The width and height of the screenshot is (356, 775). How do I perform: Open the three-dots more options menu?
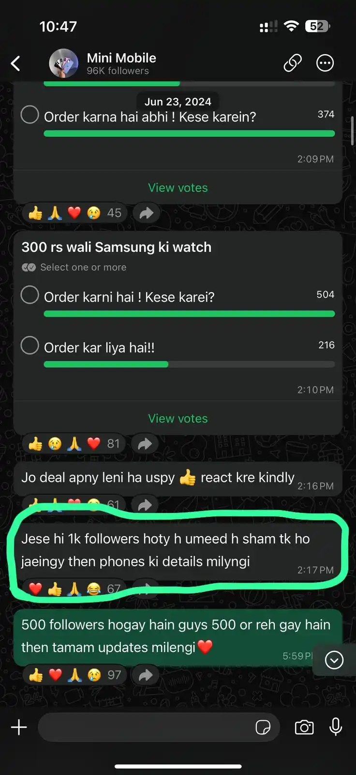click(325, 63)
